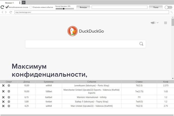The height and width of the screenshot is (116, 174).
Task: Remove the Warriors International - Infinity row
Action: pyautogui.click(x=3, y=97)
